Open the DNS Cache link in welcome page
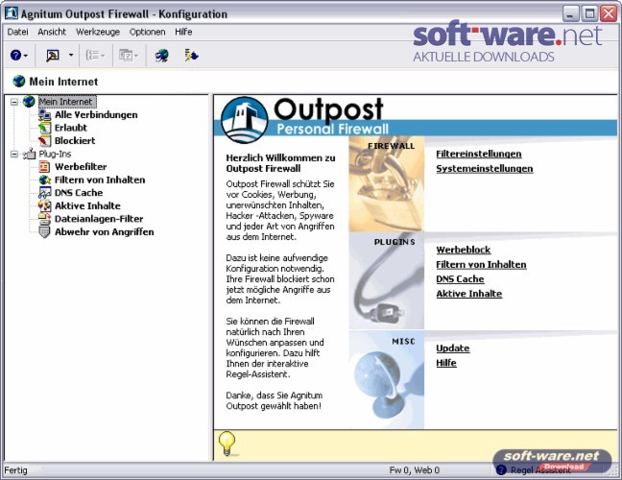The image size is (622, 480). (x=460, y=279)
